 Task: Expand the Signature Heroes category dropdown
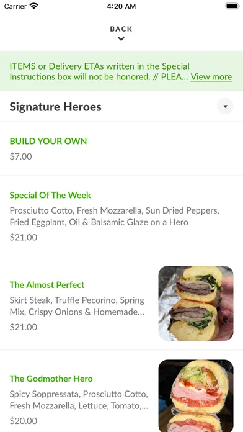tap(225, 106)
